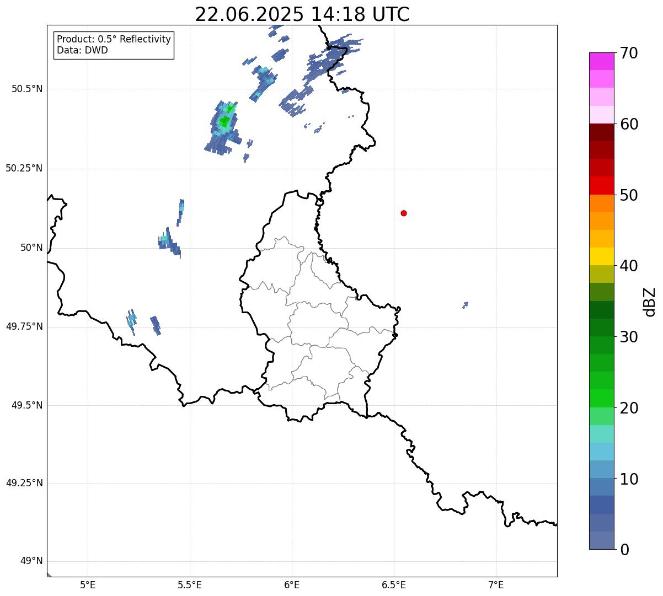Select the 50.25°N latitude label
The height and width of the screenshot is (596, 663).
click(x=24, y=169)
